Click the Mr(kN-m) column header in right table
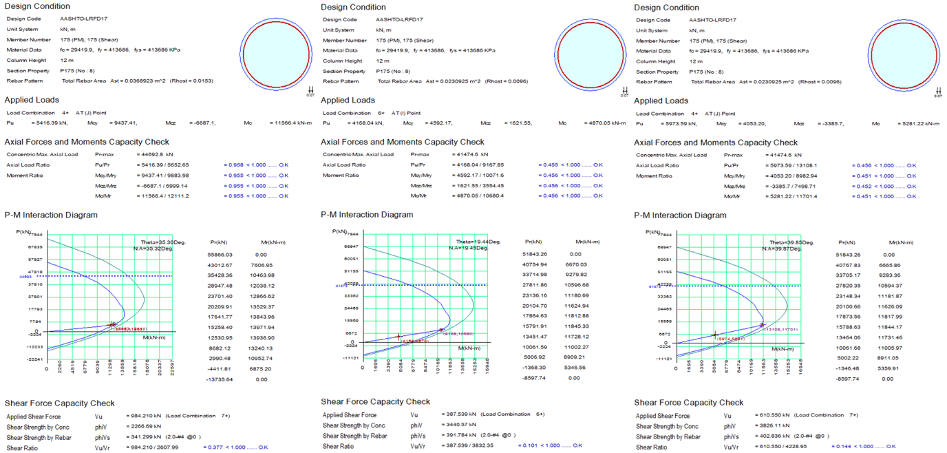The image size is (947, 453). point(902,242)
